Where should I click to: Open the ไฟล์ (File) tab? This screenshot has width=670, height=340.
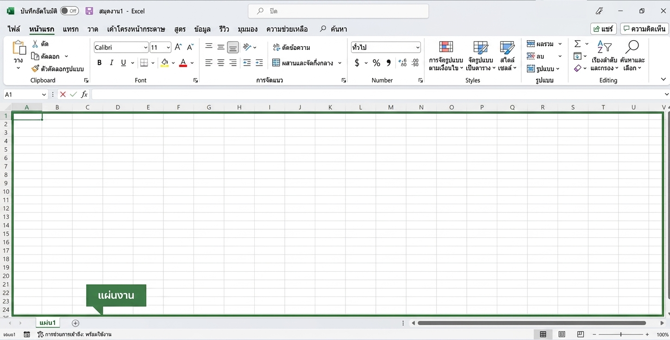[x=14, y=29]
